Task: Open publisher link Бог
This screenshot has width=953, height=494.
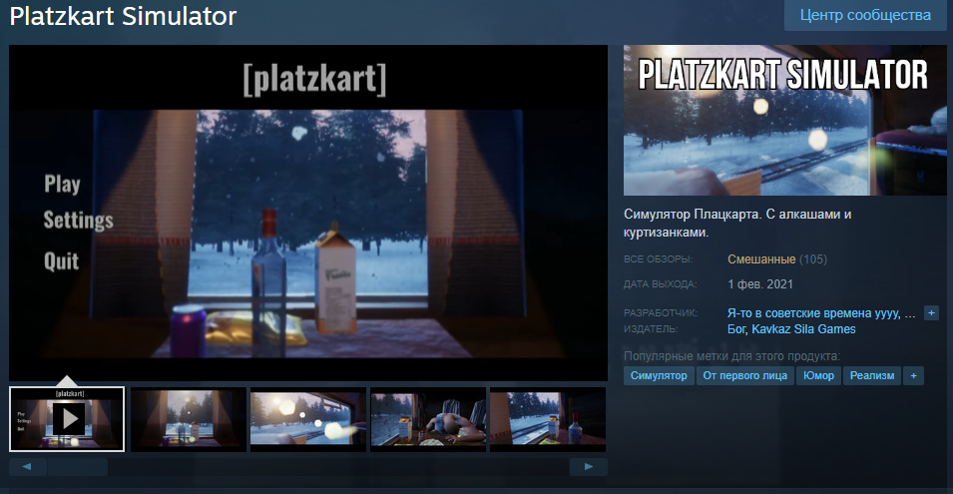Action: 736,329
